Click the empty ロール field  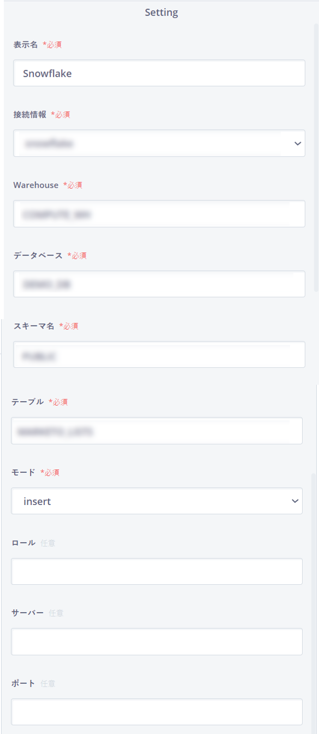[x=157, y=571]
